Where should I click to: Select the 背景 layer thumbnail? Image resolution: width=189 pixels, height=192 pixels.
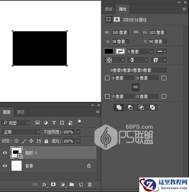point(17,166)
